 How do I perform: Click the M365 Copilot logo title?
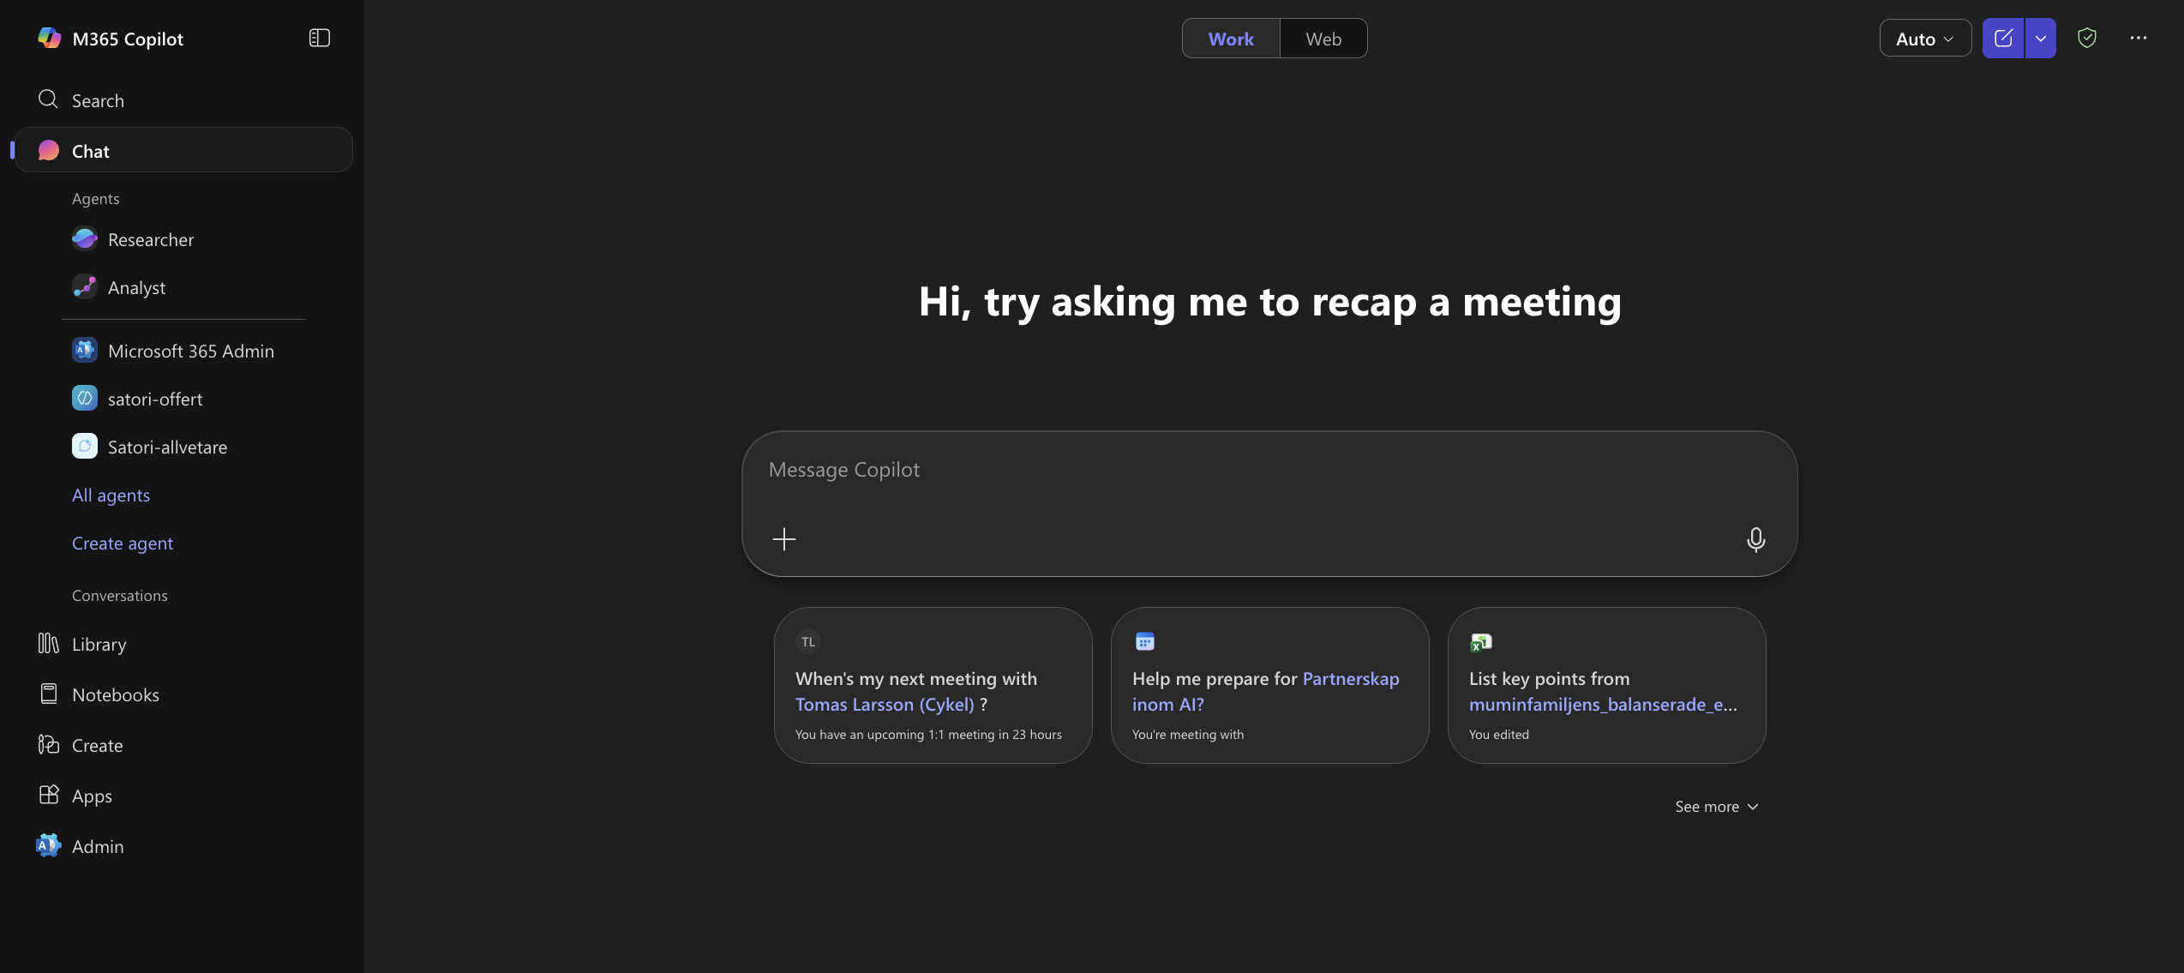[111, 39]
